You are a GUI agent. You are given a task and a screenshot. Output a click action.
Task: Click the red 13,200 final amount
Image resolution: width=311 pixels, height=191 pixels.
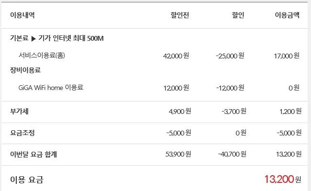pos(279,180)
